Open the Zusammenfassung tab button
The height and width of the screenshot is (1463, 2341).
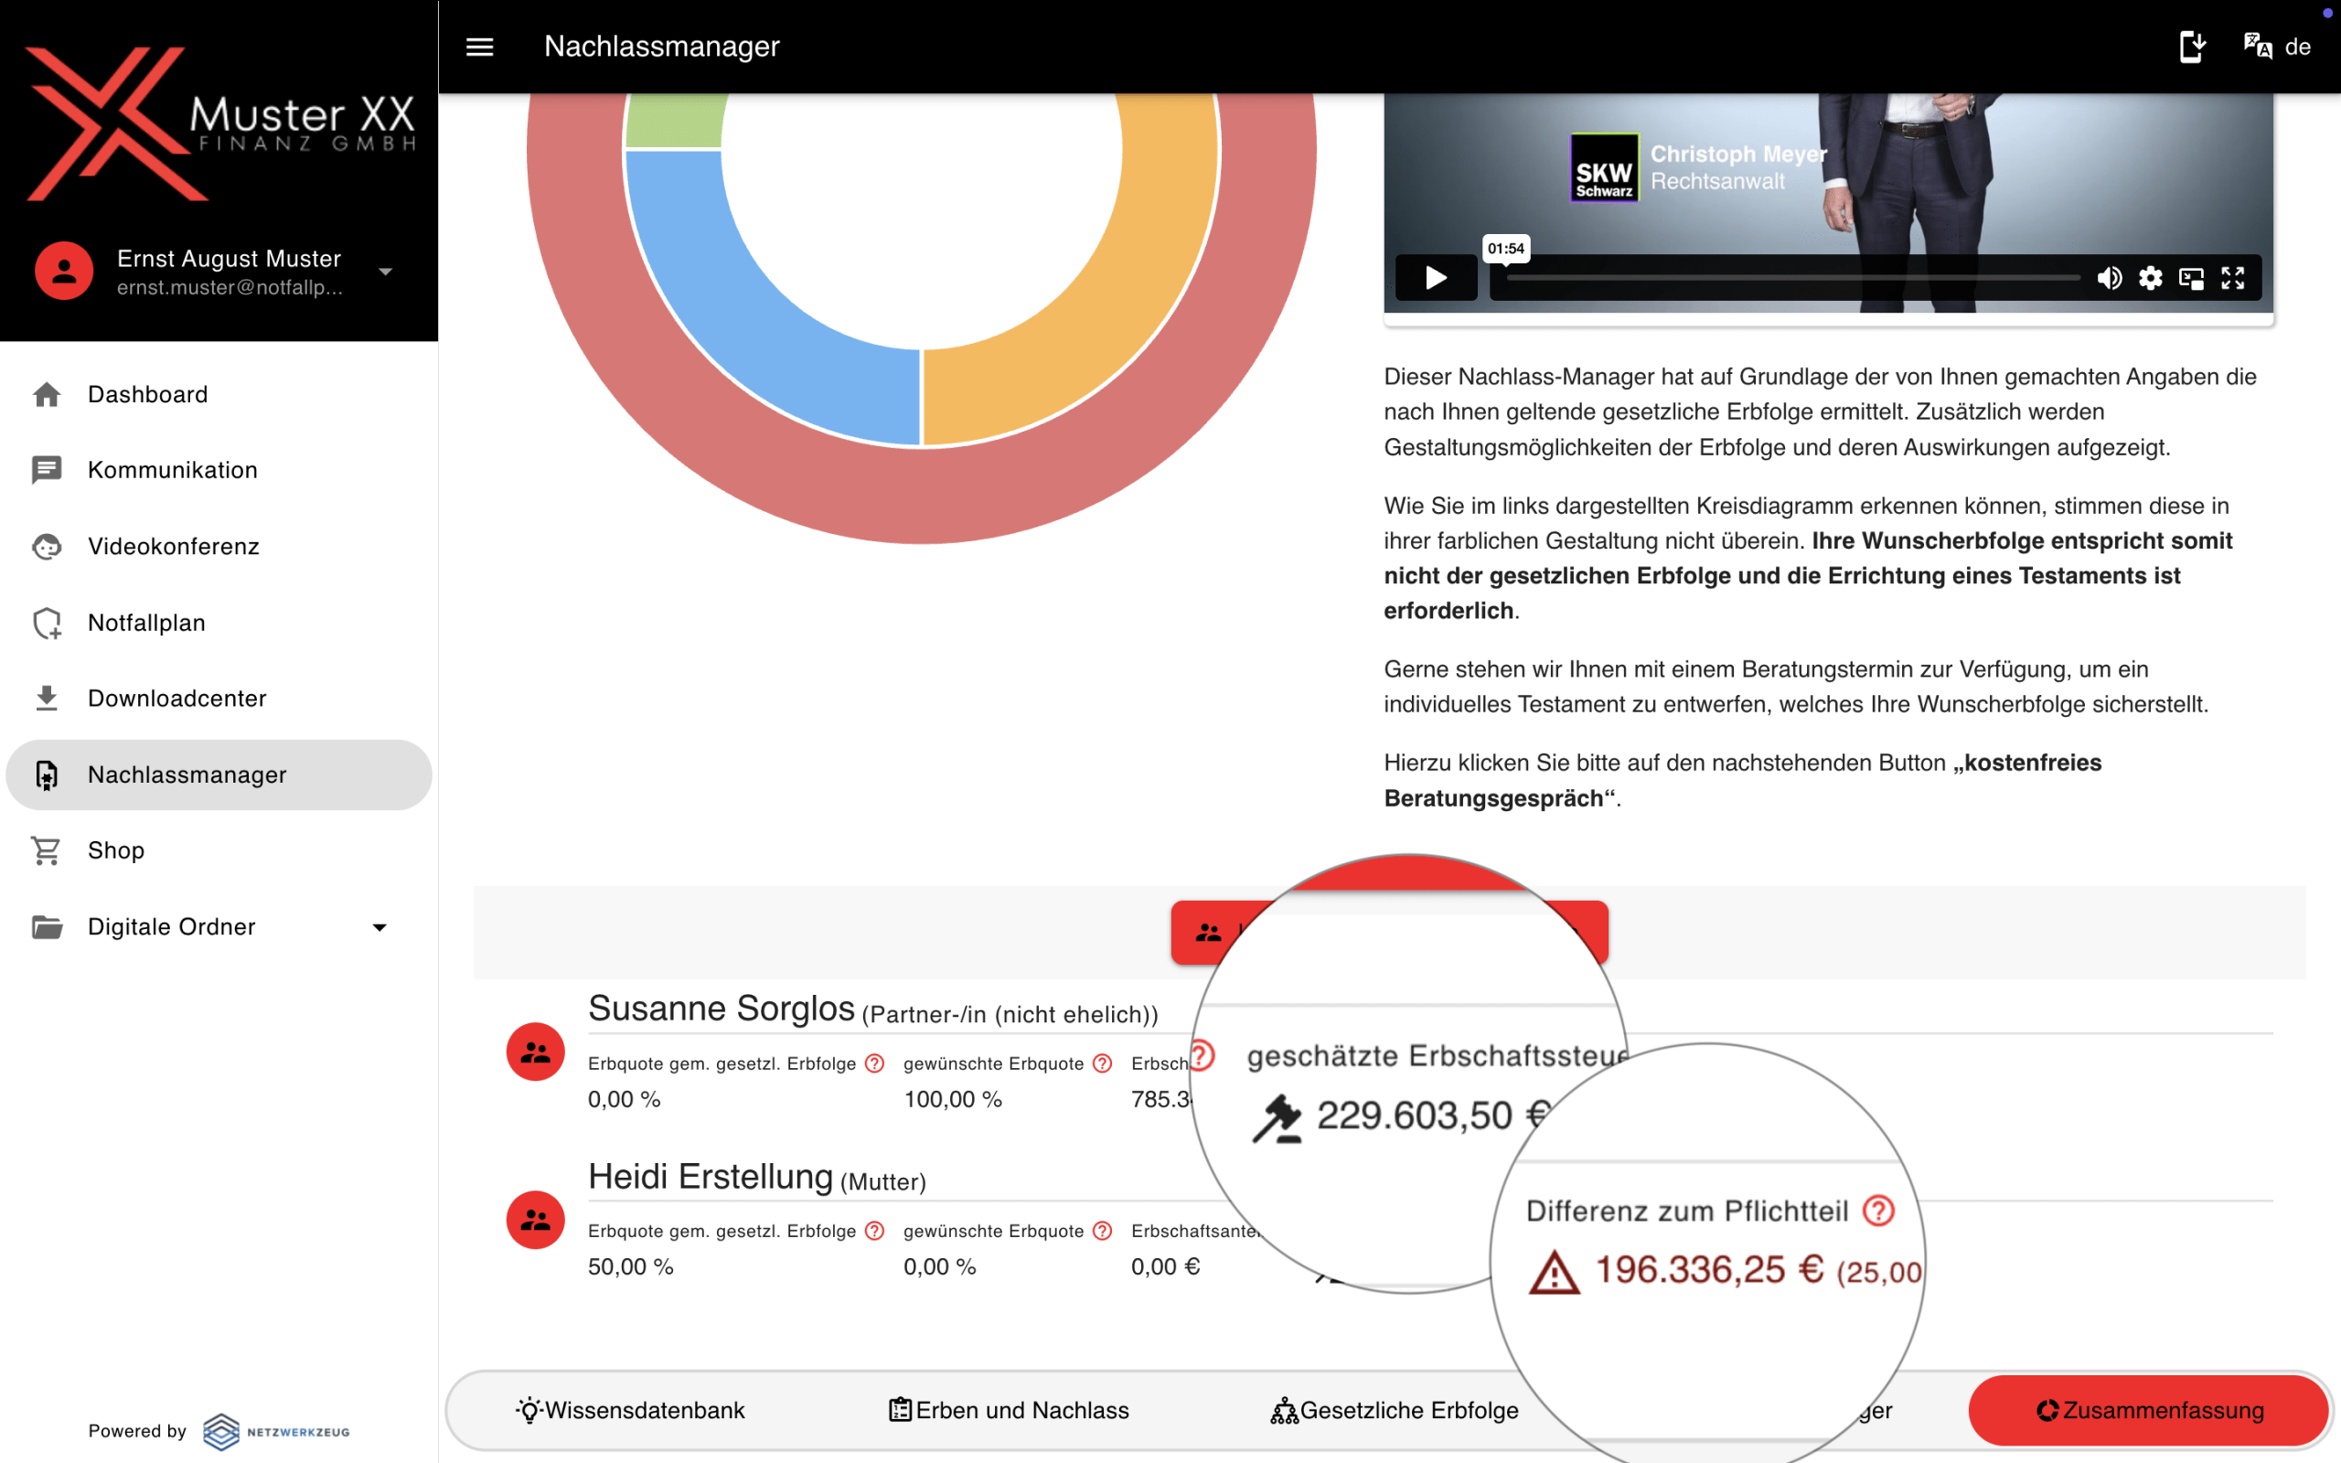[2148, 1411]
